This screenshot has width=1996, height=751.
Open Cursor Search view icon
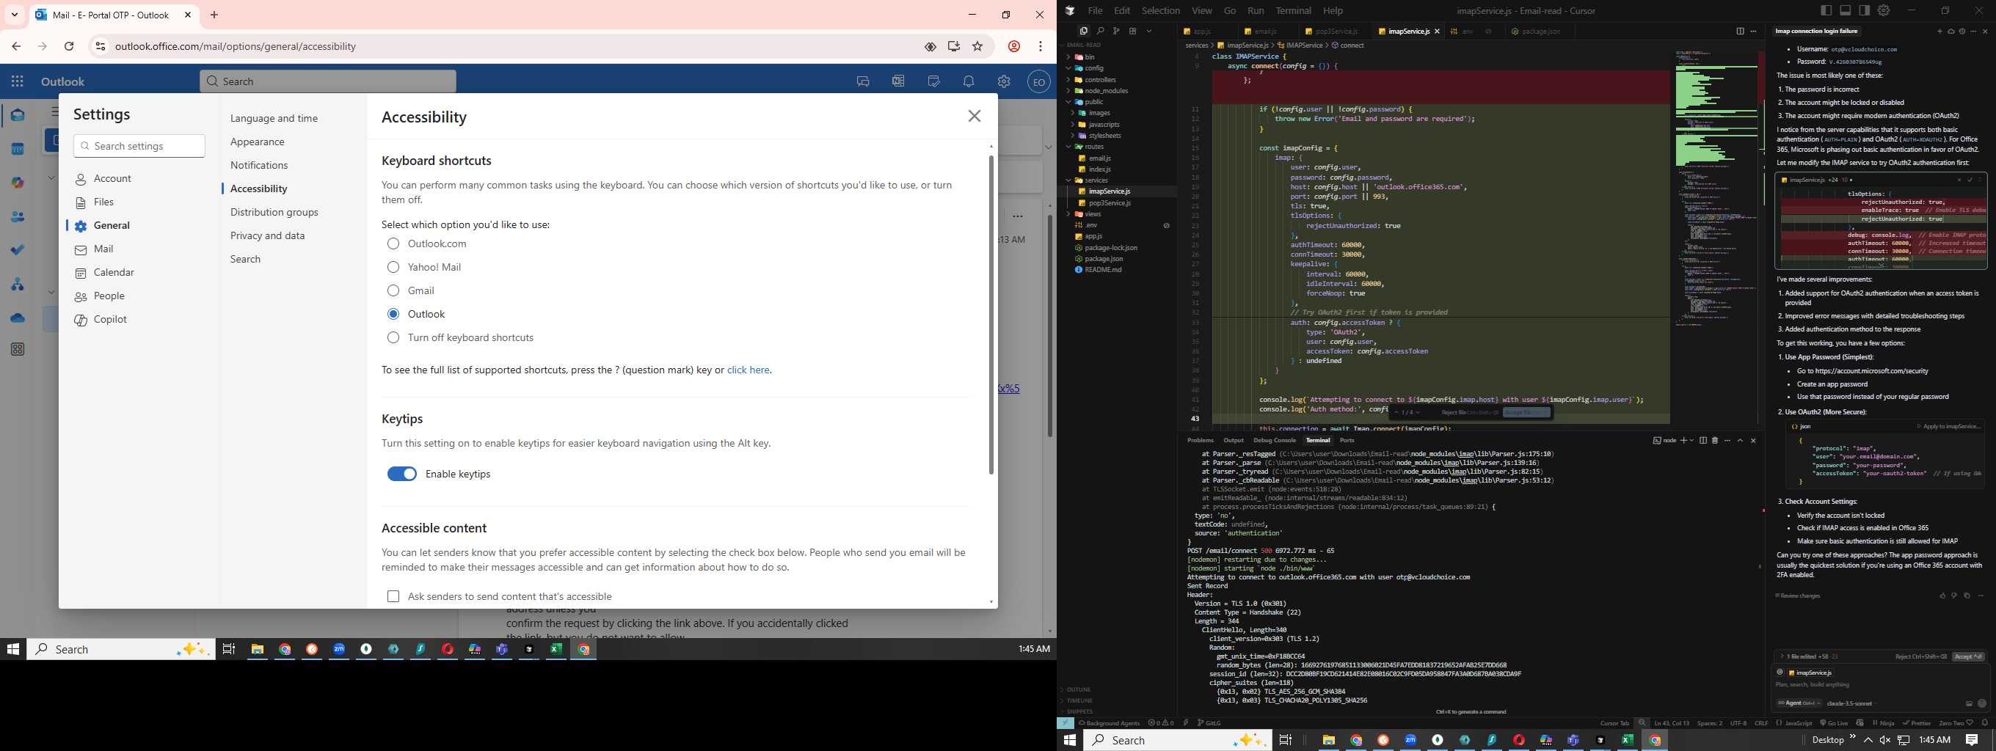coord(1100,31)
